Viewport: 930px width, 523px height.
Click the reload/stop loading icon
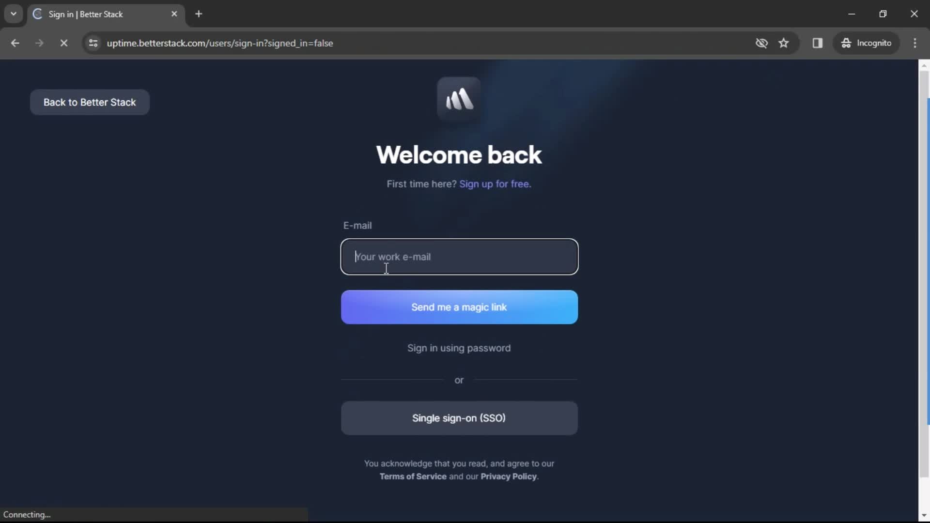62,44
